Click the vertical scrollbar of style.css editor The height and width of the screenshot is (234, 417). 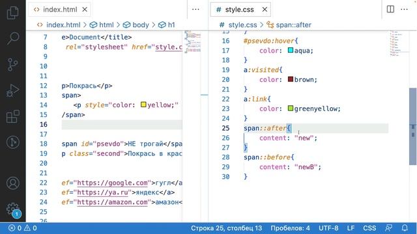pos(412,126)
